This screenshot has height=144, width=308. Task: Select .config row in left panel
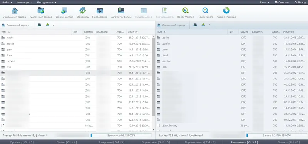[76, 43]
